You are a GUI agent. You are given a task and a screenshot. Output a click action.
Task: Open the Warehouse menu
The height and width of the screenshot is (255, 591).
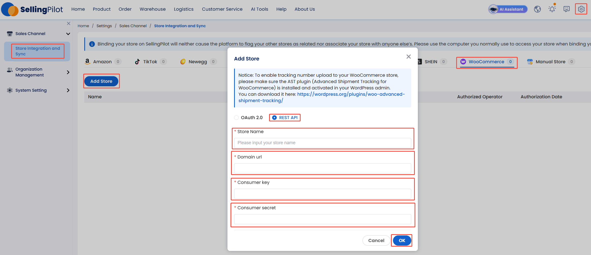153,9
